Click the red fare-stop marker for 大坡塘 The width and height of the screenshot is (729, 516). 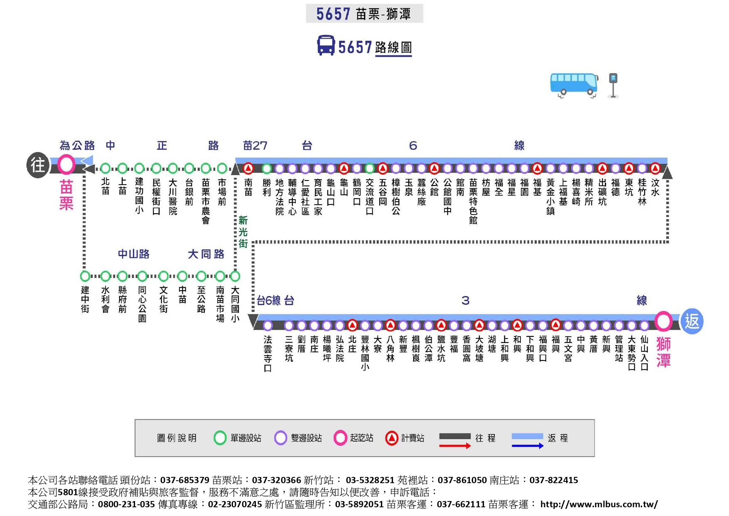(x=479, y=325)
